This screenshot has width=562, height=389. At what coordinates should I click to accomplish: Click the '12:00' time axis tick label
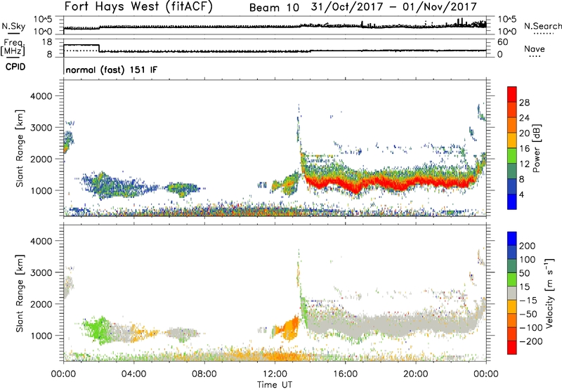click(275, 374)
